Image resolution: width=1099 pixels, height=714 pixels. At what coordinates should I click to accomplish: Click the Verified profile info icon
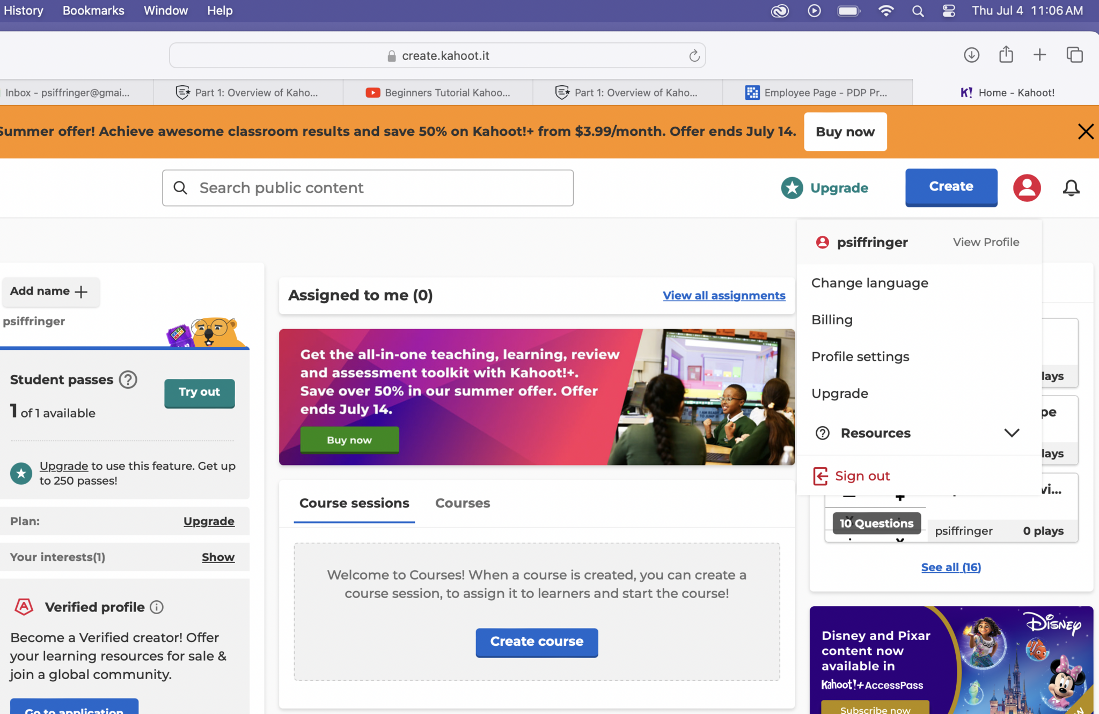point(157,607)
